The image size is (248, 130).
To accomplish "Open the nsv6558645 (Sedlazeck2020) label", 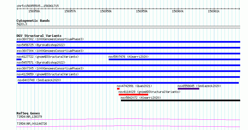I will 199,86.
